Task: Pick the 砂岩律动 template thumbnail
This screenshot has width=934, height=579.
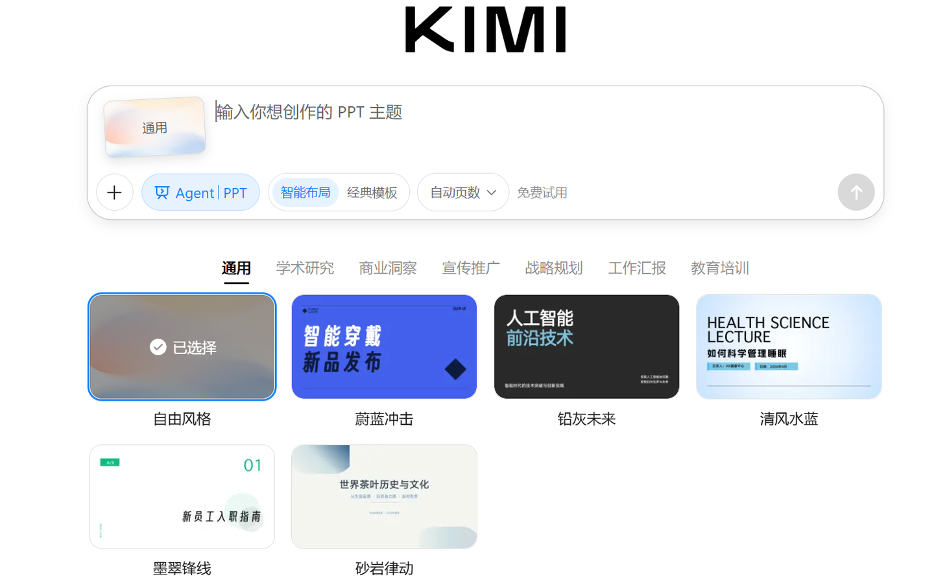Action: pos(384,497)
